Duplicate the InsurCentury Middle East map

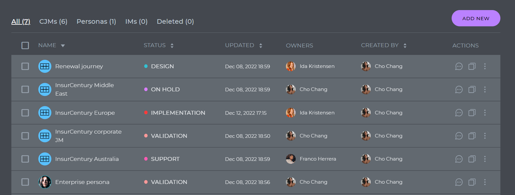coord(472,89)
